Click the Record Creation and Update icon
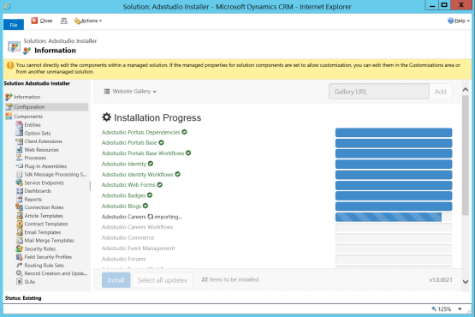The height and width of the screenshot is (317, 475). 20,273
